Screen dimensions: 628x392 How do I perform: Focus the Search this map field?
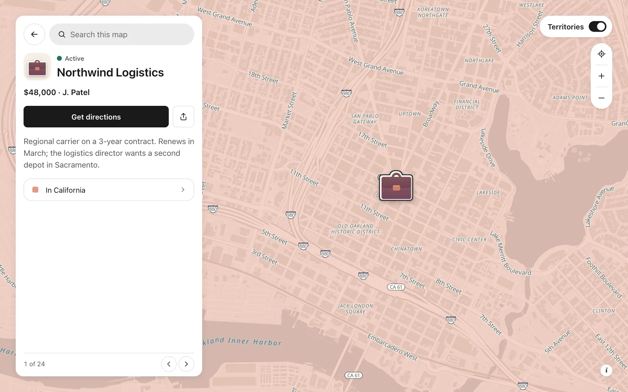(x=122, y=34)
